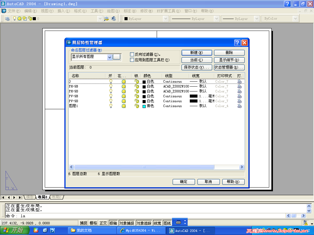The image size is (314, 235).
Task: Open the 命名图层过滤器 dropdown
Action: click(109, 57)
